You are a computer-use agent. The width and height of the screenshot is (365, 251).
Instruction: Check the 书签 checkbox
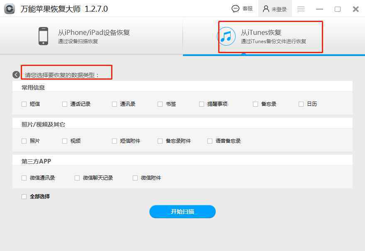[x=160, y=104]
